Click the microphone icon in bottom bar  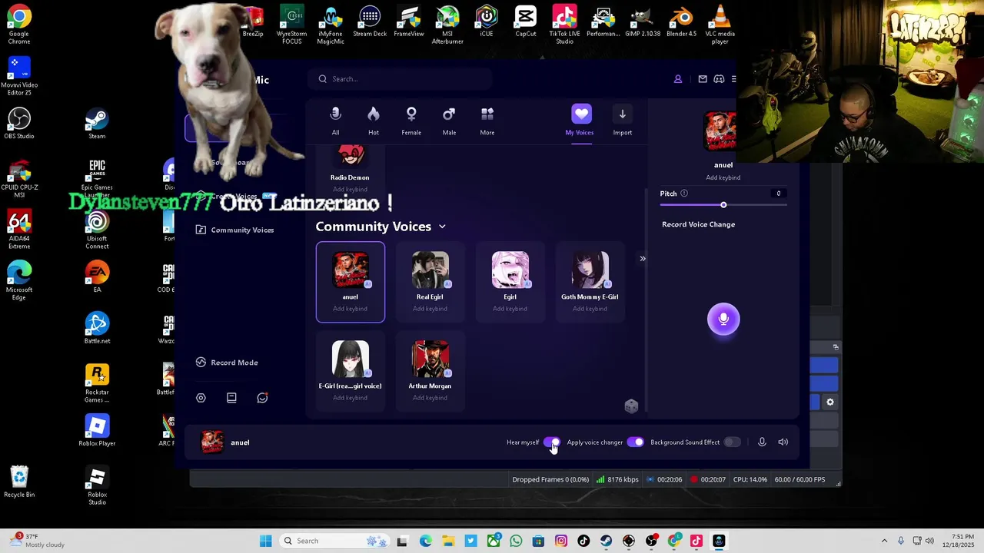pyautogui.click(x=762, y=442)
